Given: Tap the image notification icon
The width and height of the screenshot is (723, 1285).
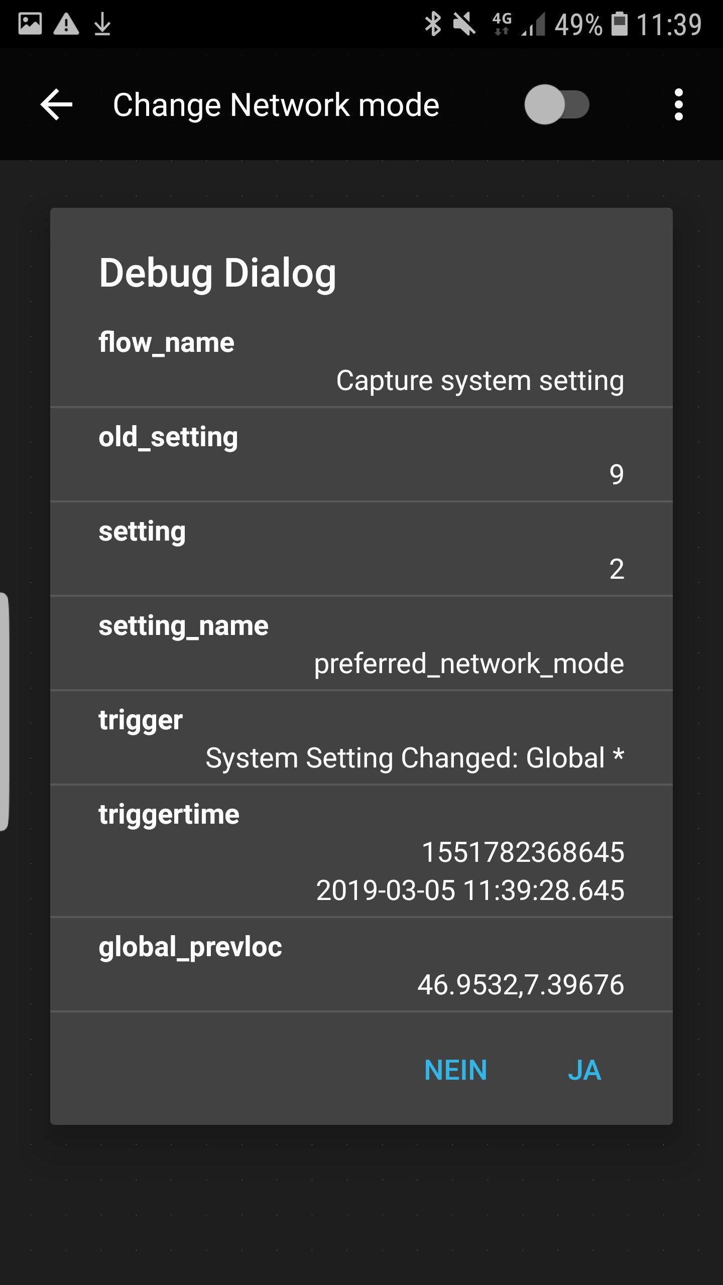Looking at the screenshot, I should click(30, 24).
